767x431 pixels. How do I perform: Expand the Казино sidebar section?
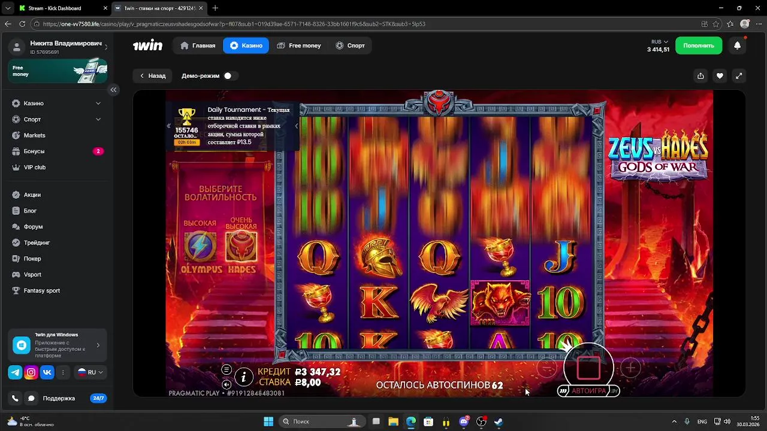(x=57, y=104)
